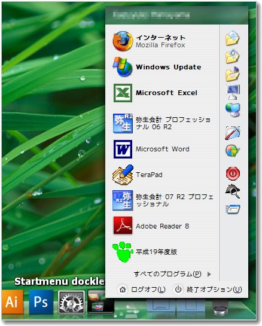Open Control Panel icon in sidebar
The height and width of the screenshot is (326, 262).
pyautogui.click(x=233, y=132)
